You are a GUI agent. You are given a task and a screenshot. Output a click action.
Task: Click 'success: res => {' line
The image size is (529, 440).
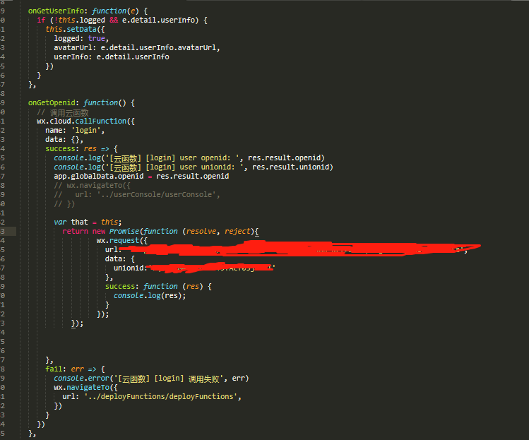click(x=82, y=148)
